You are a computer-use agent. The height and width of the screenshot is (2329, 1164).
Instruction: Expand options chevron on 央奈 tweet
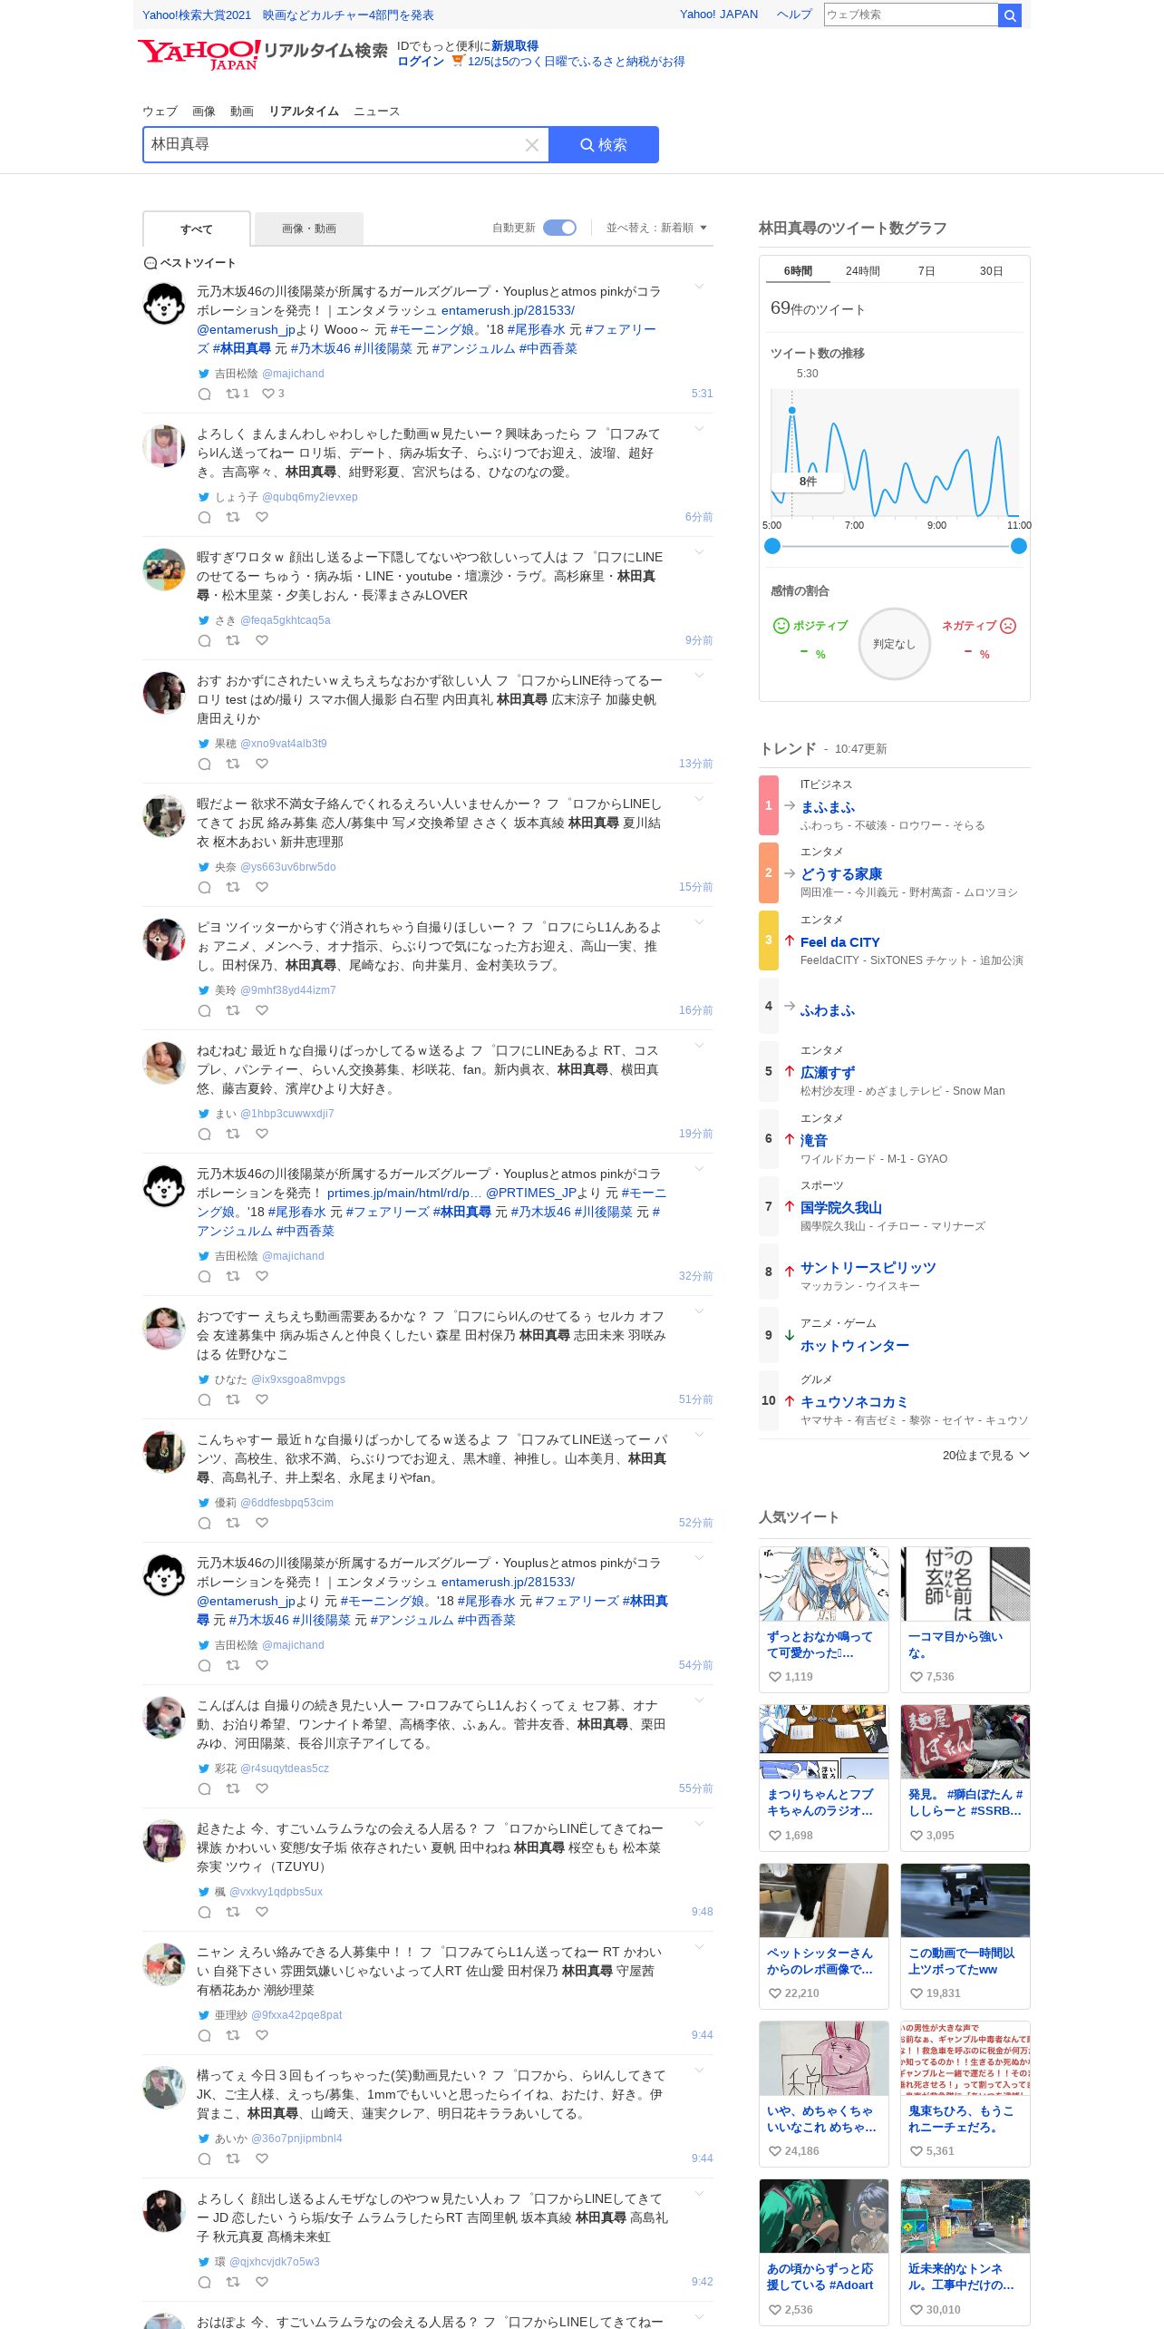coord(699,799)
